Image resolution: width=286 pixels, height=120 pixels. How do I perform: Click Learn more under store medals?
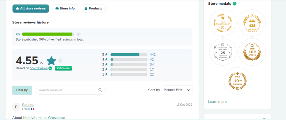coord(217,102)
